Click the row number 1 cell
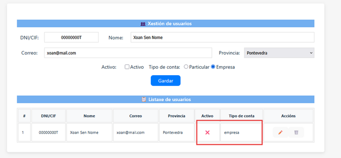Viewport: 341px width, 158px height. [x=24, y=133]
